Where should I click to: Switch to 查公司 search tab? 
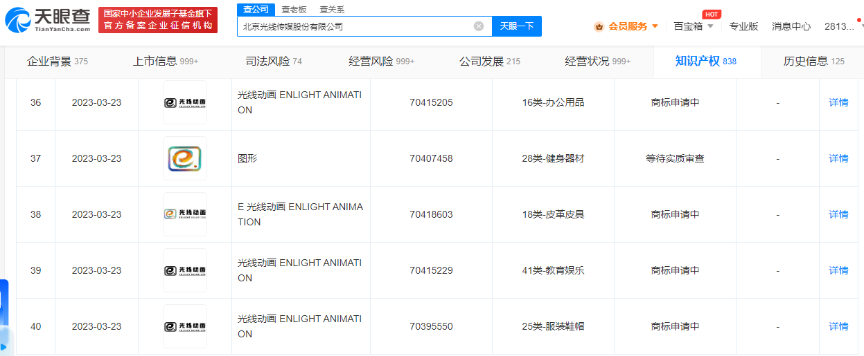point(256,9)
